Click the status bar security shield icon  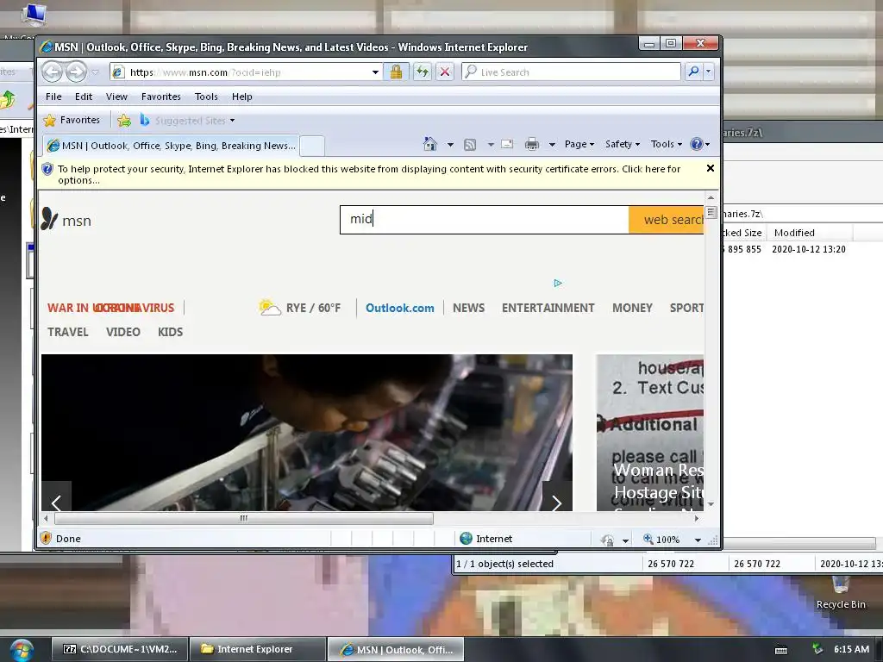[x=47, y=538]
